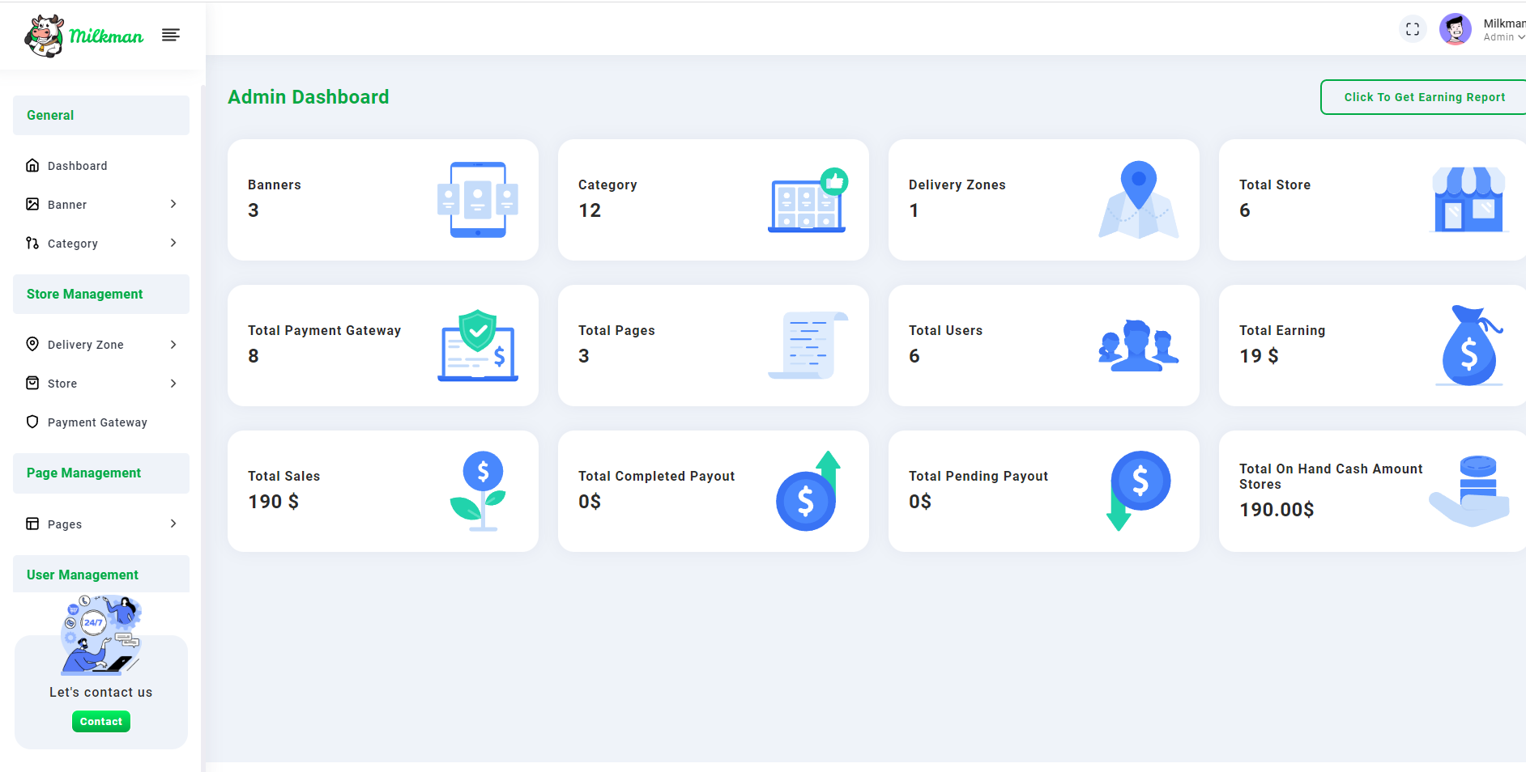Click the Payment Gateway shield icon in sidebar
The image size is (1526, 772).
[x=32, y=422]
